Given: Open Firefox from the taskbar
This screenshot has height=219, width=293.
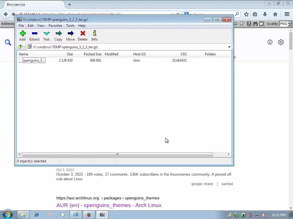Looking at the screenshot, I should click(x=89, y=215).
